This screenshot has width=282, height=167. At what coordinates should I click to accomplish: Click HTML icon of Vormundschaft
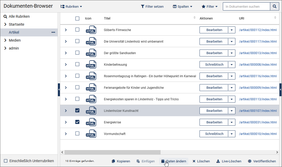click(x=91, y=134)
